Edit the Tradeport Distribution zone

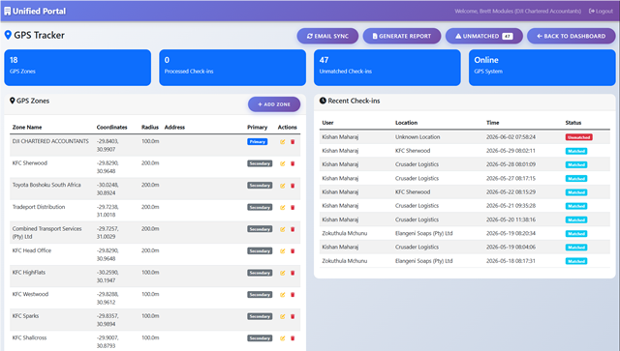point(282,207)
